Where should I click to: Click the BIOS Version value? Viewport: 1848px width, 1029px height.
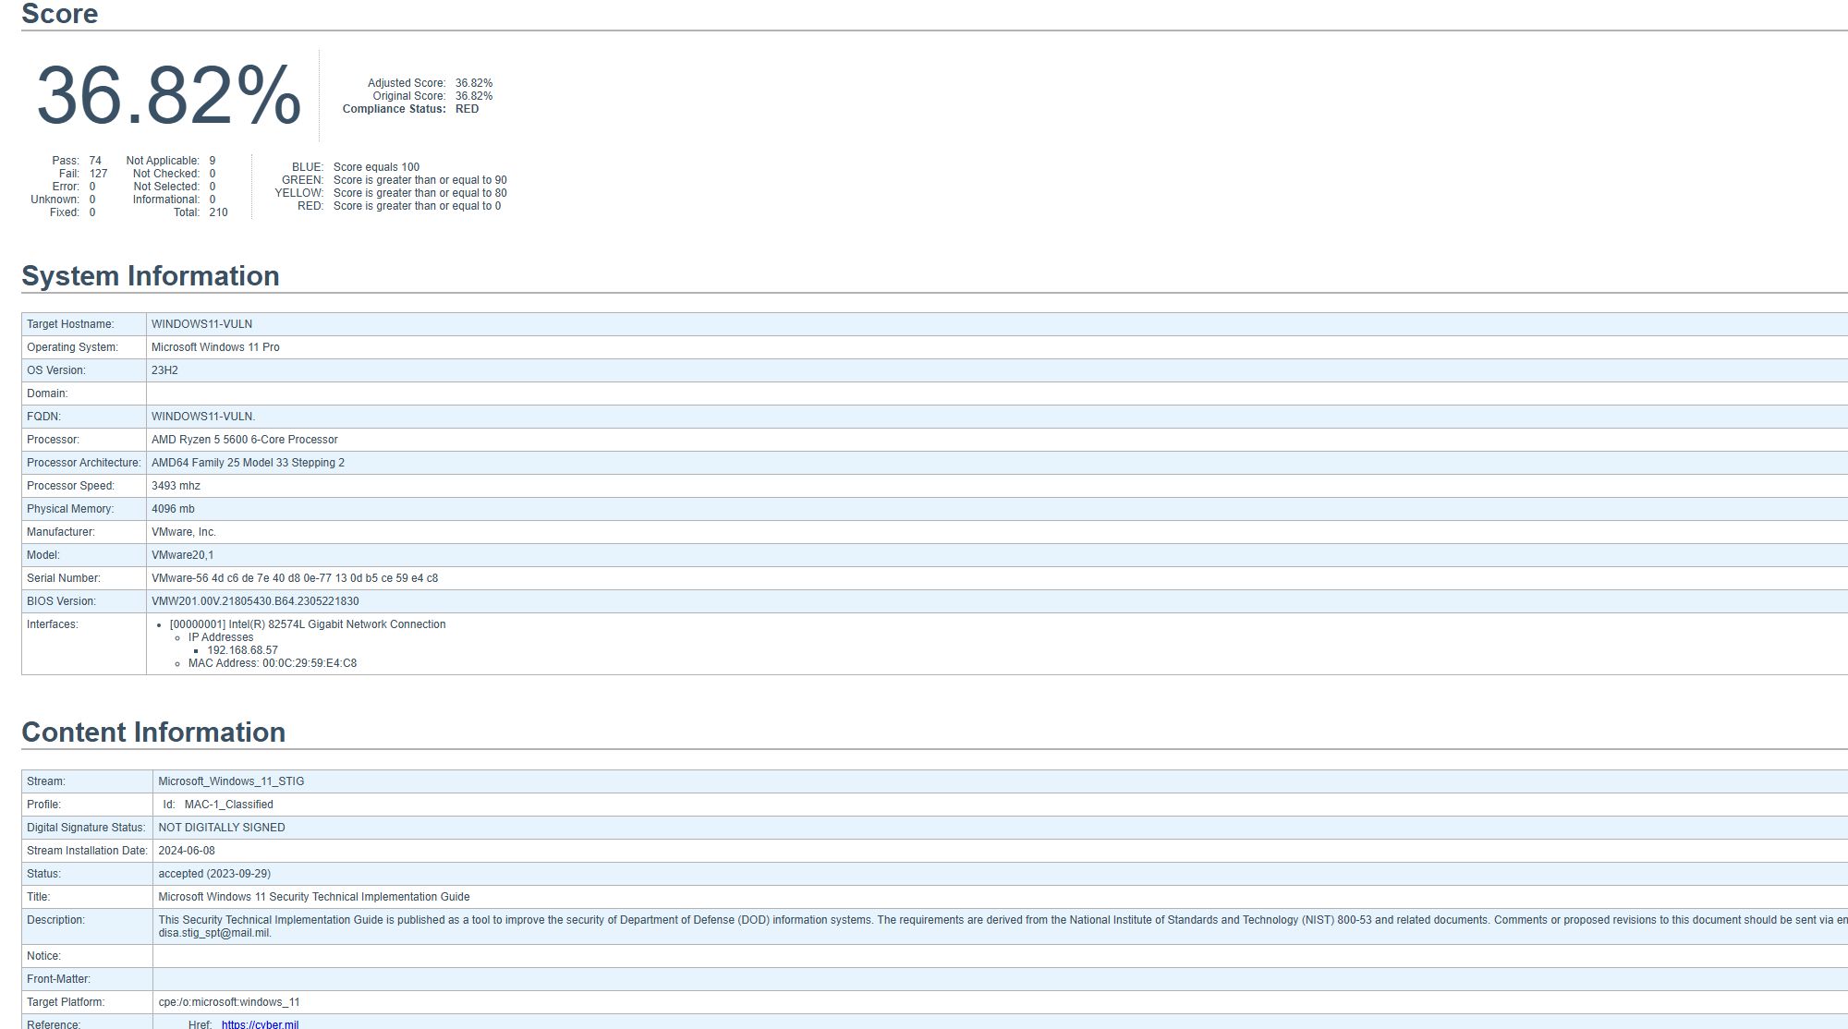pos(255,601)
